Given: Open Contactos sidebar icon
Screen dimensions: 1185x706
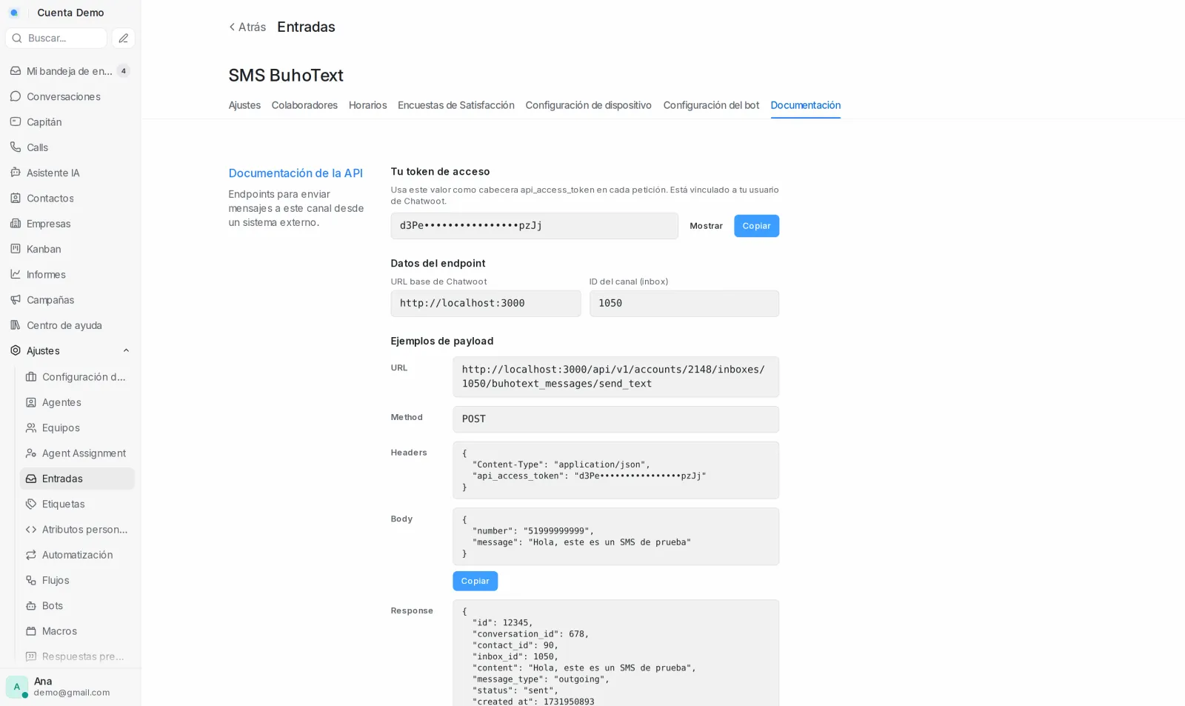Looking at the screenshot, I should point(16,198).
